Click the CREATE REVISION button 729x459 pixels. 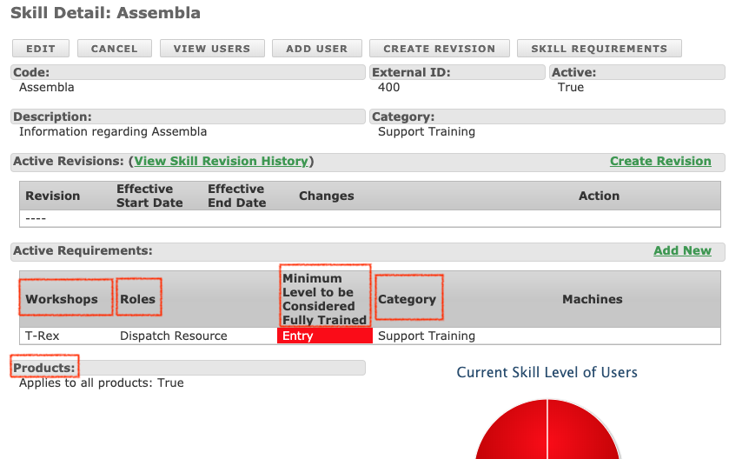(440, 49)
